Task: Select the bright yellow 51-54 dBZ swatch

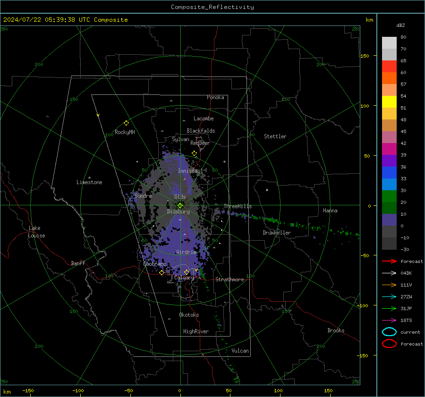Action: click(389, 102)
